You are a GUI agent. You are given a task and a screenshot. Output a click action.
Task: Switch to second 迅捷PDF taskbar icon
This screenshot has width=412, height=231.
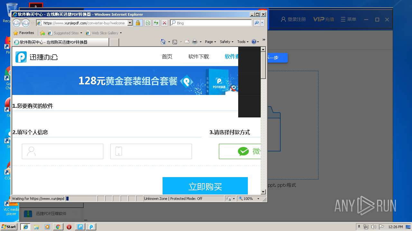tap(91, 227)
